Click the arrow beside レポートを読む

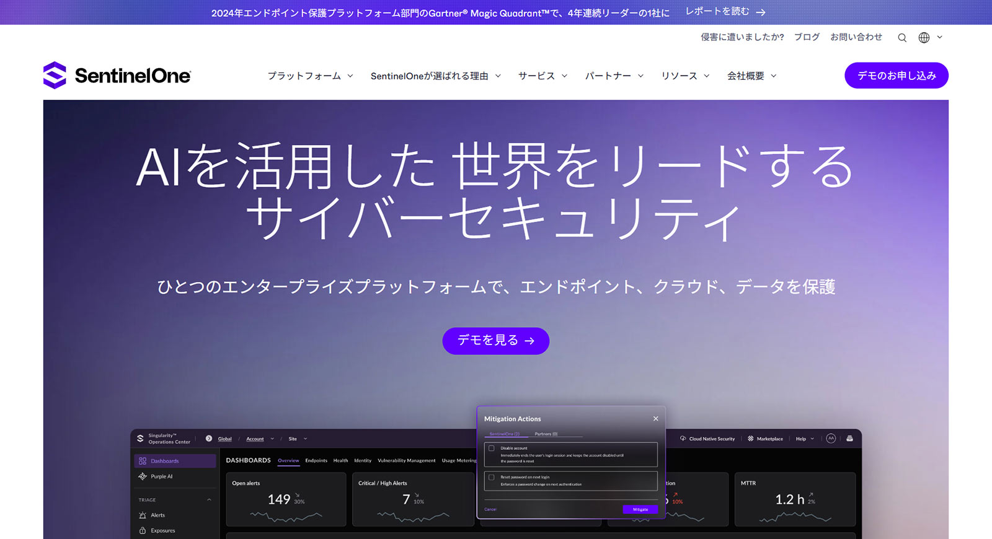(x=761, y=12)
